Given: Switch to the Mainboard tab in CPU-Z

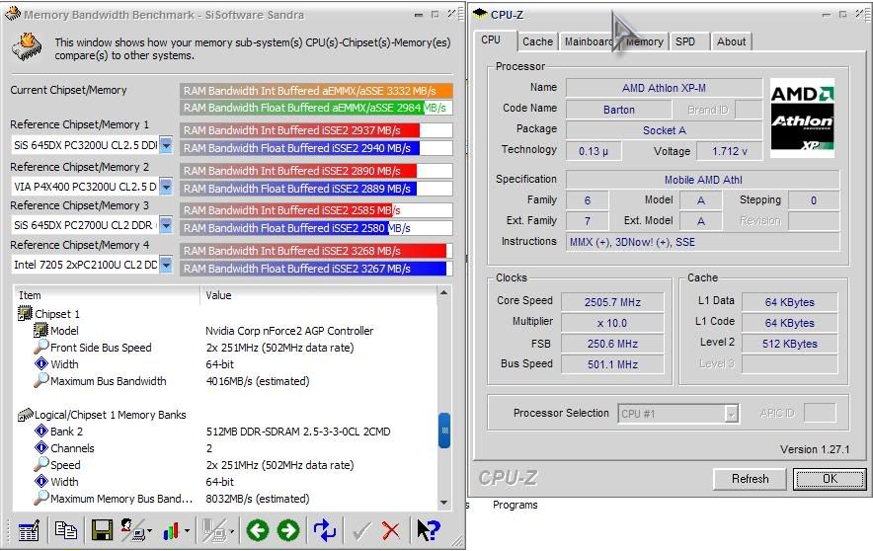Looking at the screenshot, I should 587,41.
